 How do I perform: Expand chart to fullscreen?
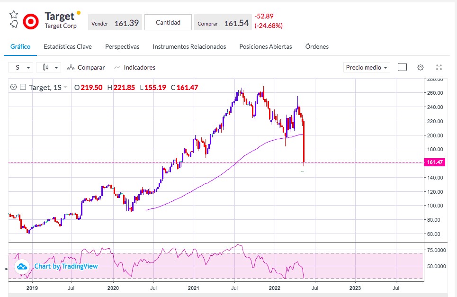[439, 67]
